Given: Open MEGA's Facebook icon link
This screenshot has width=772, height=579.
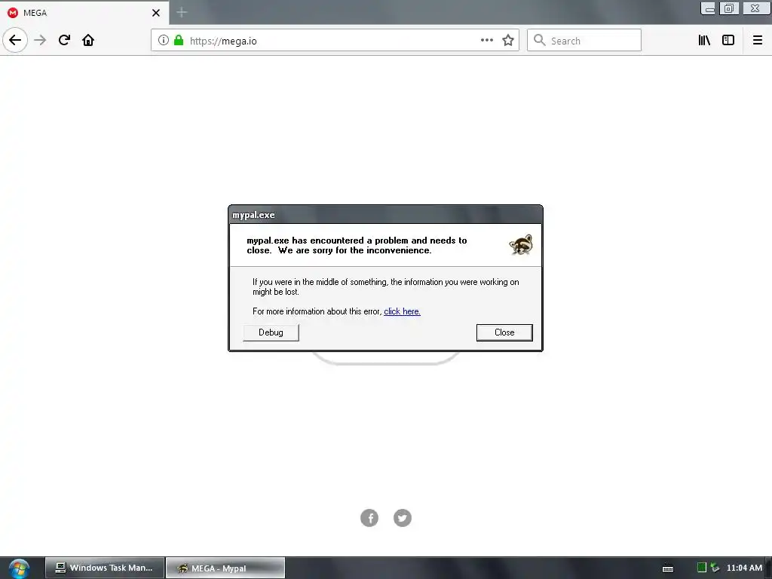Looking at the screenshot, I should point(369,518).
